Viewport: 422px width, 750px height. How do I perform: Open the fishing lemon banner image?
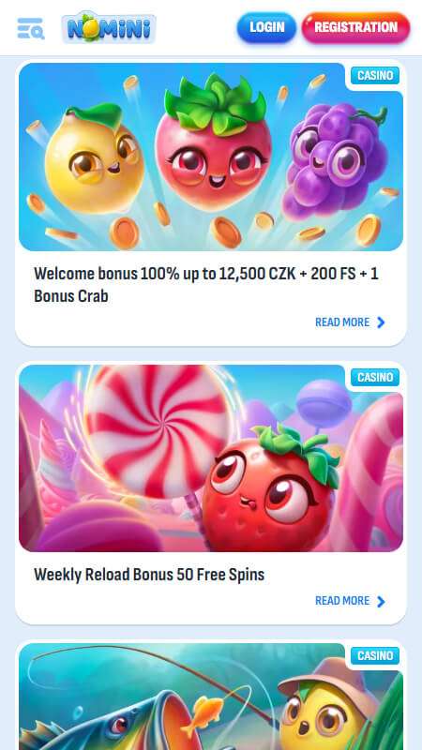click(211, 697)
